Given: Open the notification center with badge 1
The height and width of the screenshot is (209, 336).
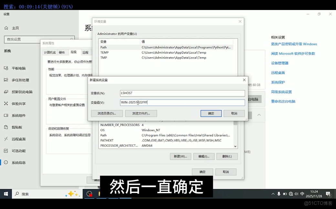Looking at the screenshot, I should tap(329, 194).
